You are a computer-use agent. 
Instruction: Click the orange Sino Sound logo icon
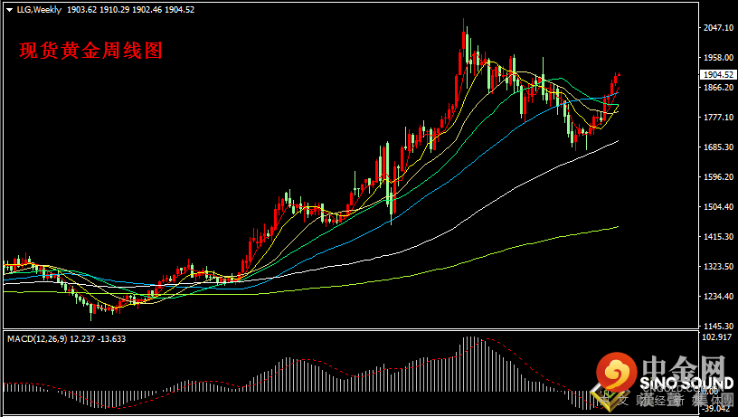click(616, 373)
